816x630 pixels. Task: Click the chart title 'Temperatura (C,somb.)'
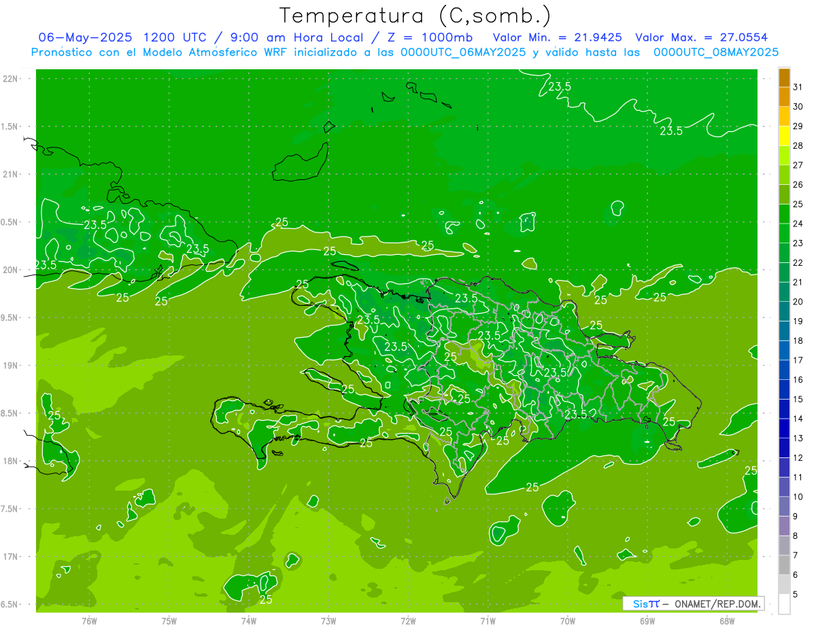pos(414,15)
